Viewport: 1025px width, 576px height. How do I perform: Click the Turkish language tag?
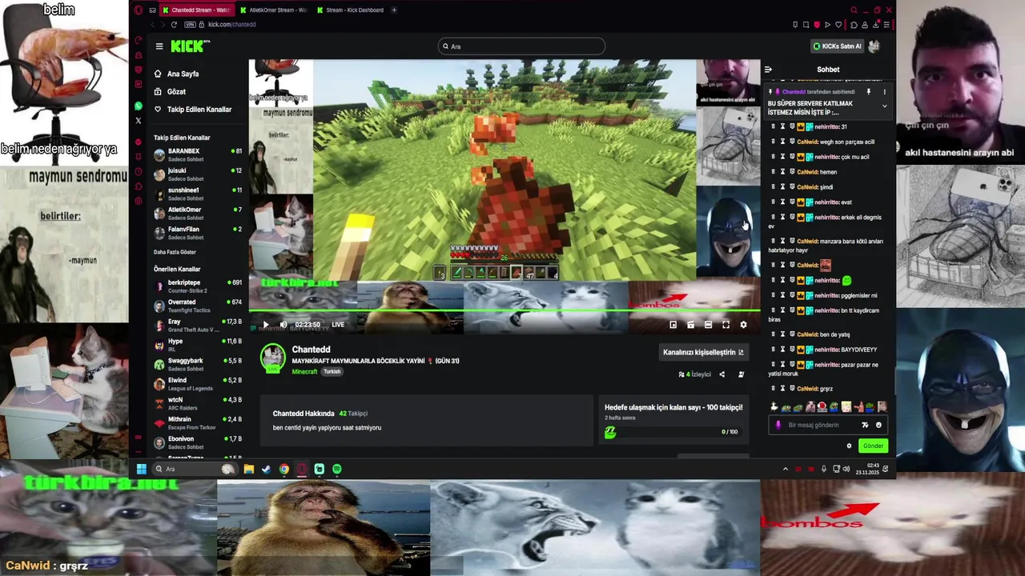(332, 372)
